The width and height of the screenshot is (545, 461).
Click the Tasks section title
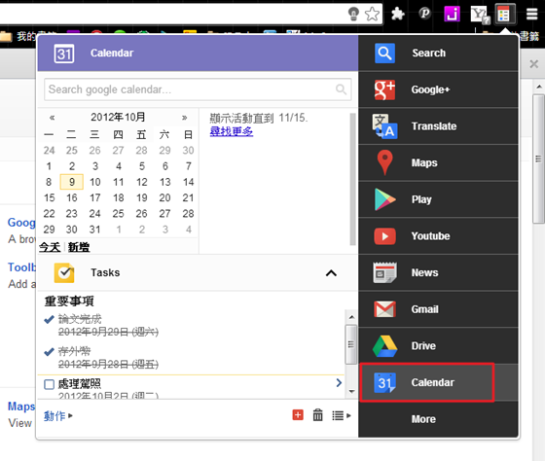105,272
